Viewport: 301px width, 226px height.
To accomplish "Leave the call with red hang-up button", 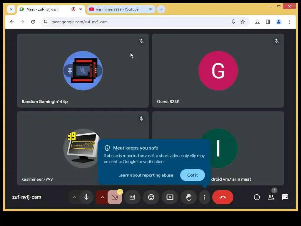I will pyautogui.click(x=223, y=197).
